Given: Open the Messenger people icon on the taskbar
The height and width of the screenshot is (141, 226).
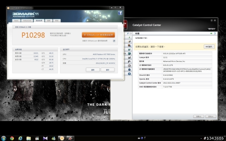Looking at the screenshot, I should [54, 139].
